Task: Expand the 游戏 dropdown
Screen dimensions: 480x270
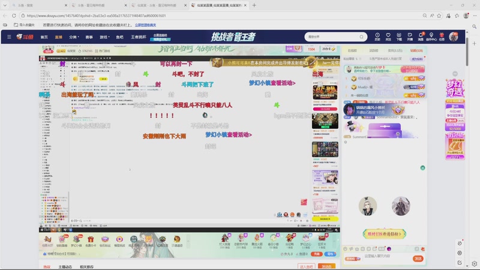Action: 104,37
